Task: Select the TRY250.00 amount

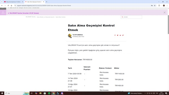Action: pos(119,80)
